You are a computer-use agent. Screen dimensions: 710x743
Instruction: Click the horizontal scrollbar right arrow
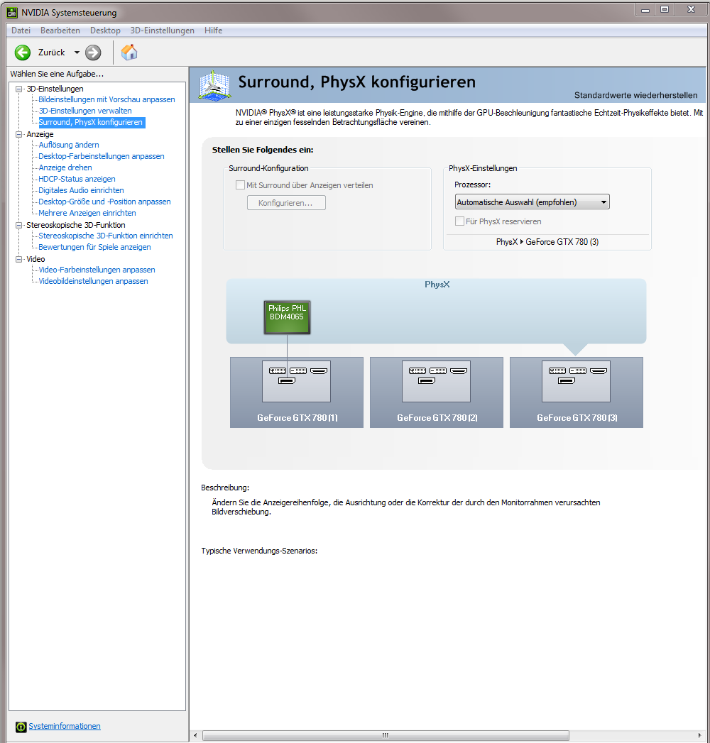(x=699, y=735)
